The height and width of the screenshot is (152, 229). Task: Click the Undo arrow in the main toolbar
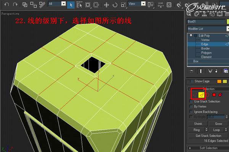click(6, 5)
